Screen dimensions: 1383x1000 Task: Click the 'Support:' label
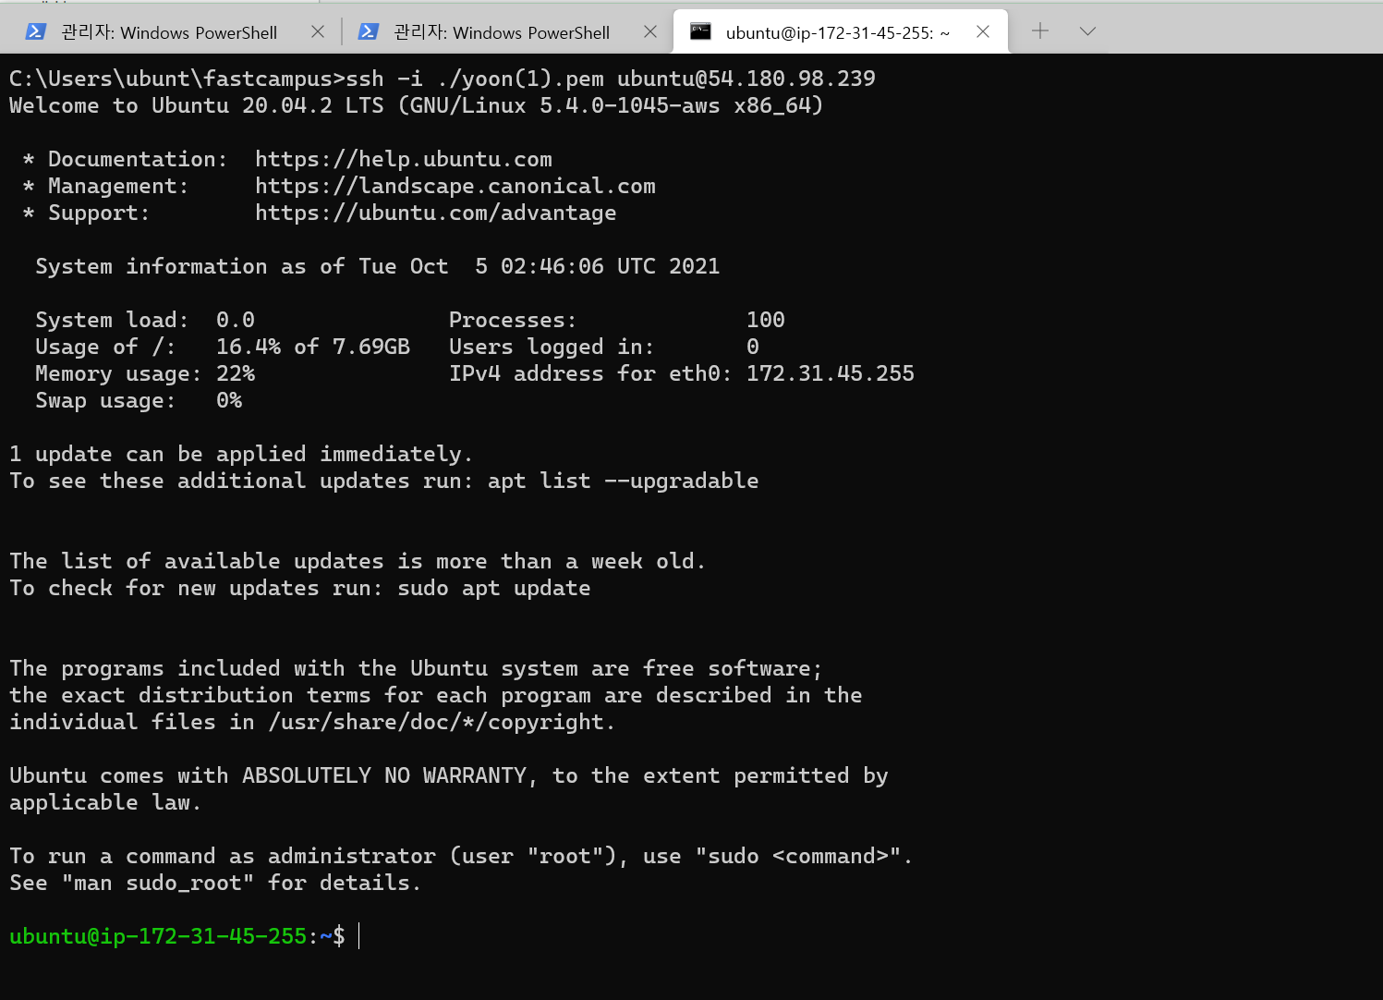tap(100, 213)
